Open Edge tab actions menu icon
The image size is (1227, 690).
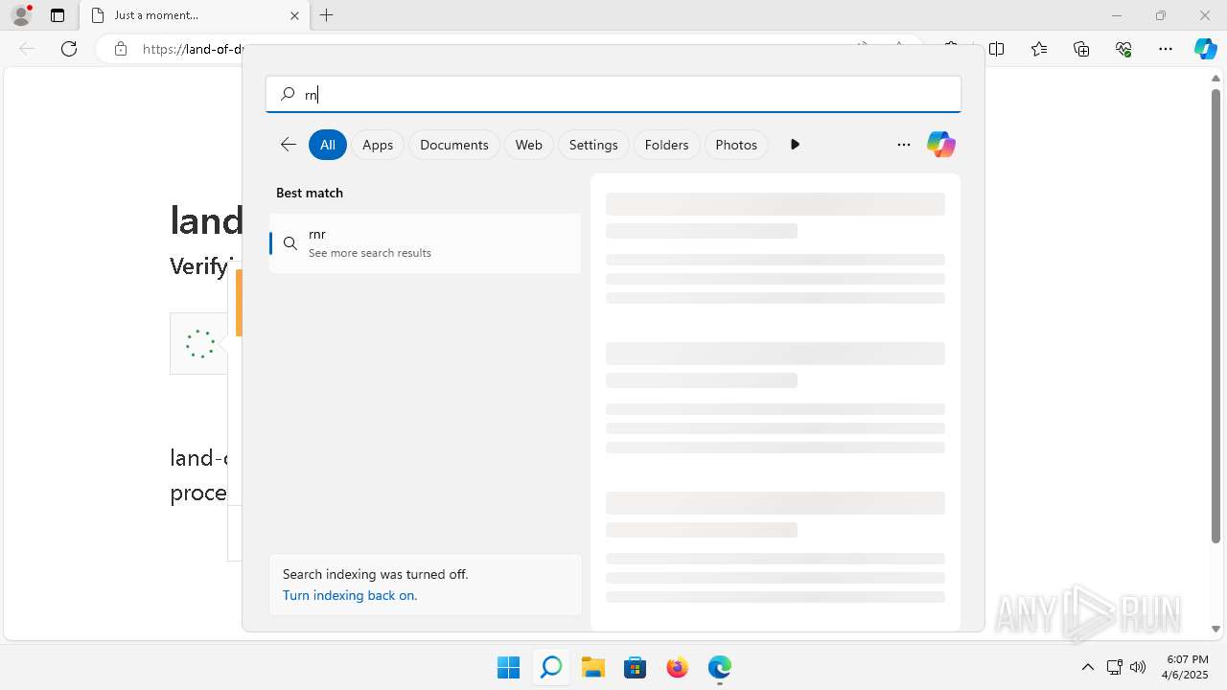coord(58,15)
